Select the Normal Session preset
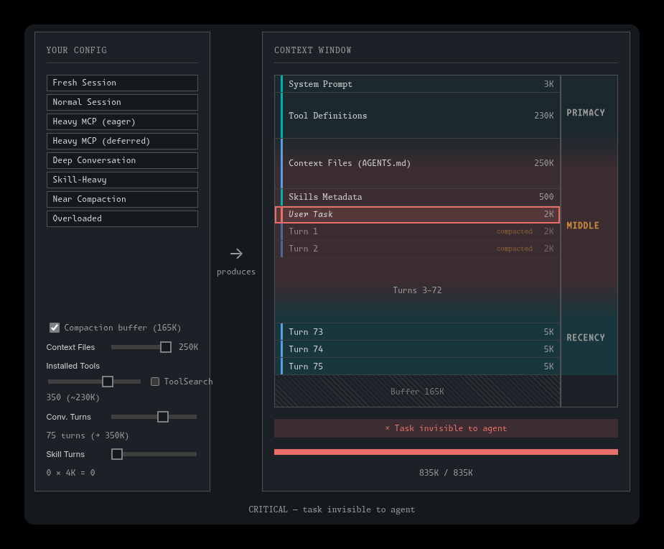664x549 pixels. (122, 102)
